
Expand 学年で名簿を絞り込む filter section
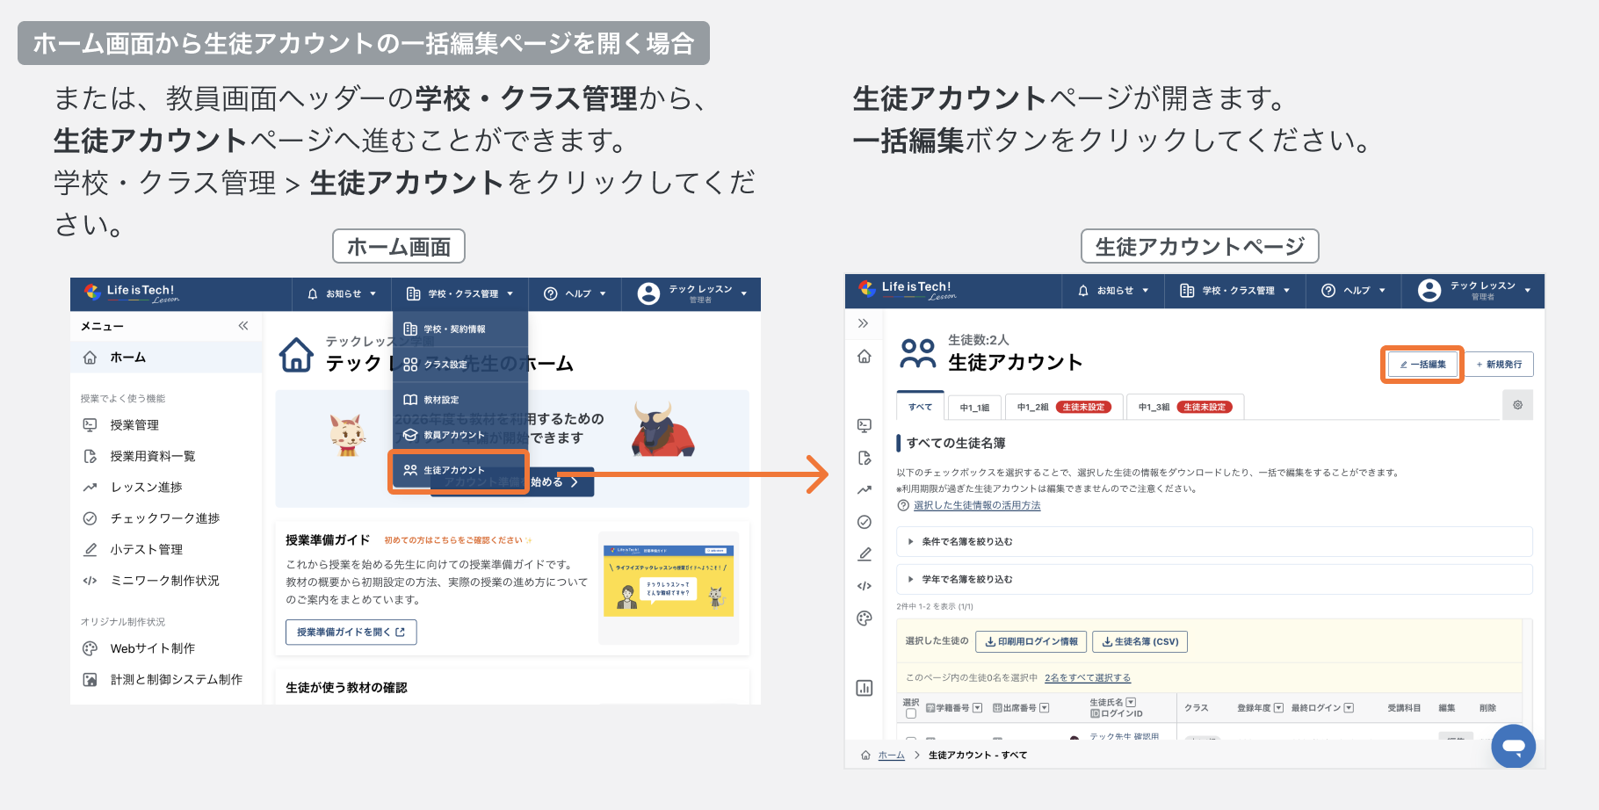coord(966,580)
